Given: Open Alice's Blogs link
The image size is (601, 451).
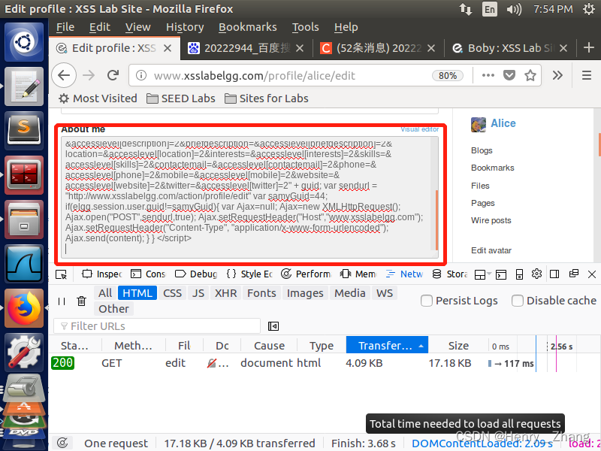Looking at the screenshot, I should click(x=482, y=150).
